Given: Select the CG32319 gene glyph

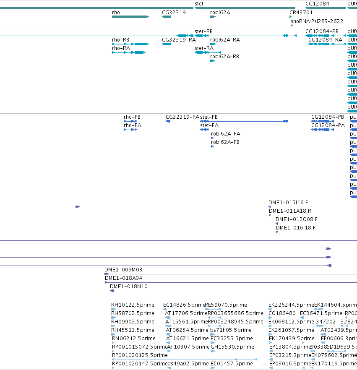Looking at the screenshot, I should tap(167, 17).
